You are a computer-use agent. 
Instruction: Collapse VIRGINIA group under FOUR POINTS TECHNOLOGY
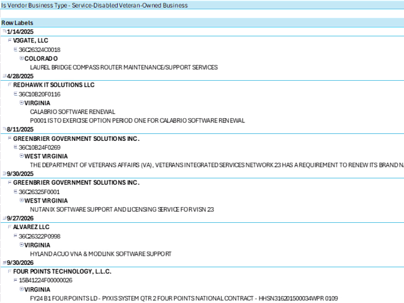coord(22,289)
